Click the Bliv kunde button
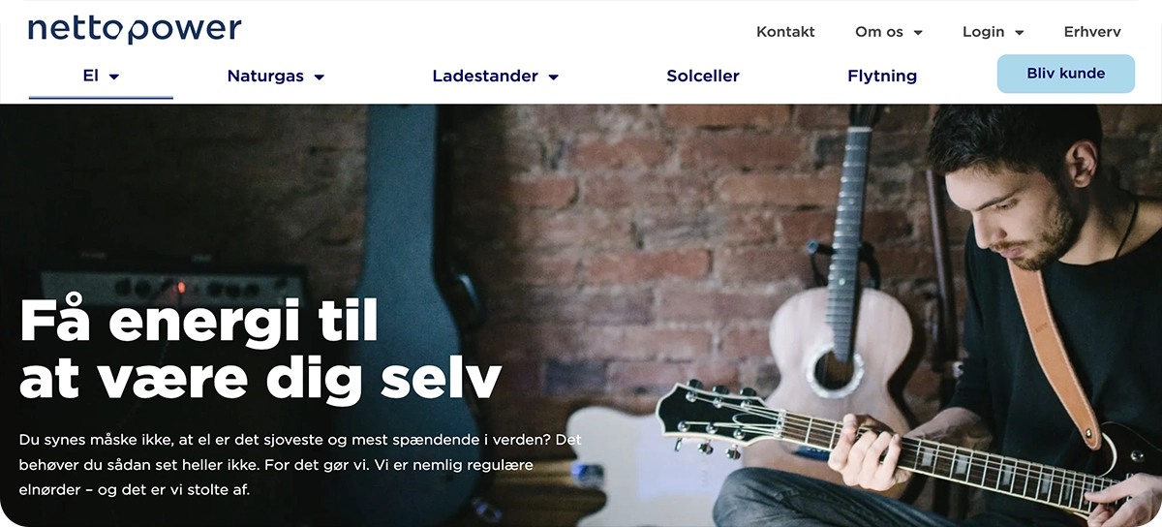Image resolution: width=1162 pixels, height=527 pixels. 1065,74
